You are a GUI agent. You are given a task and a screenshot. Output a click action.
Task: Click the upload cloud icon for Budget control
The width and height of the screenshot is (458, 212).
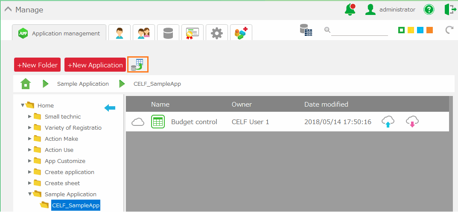(x=388, y=122)
